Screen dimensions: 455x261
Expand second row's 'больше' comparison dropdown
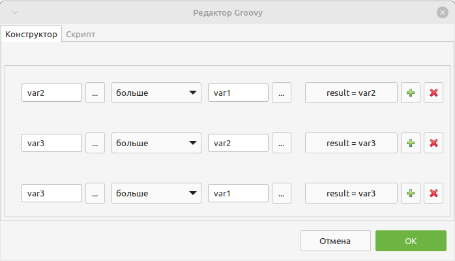[156, 143]
